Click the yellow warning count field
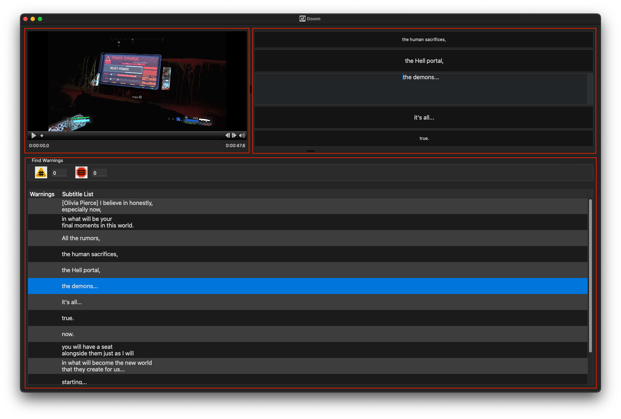 pos(59,173)
